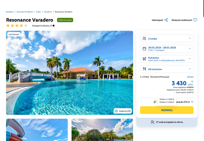The width and height of the screenshot is (204, 141).
Task: Open the Katowice departure dropdown
Action: pos(167,59)
